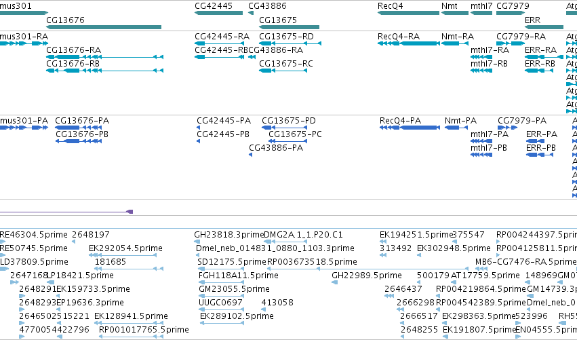The width and height of the screenshot is (577, 340).
Task: Click transcript ERR-RB
Action: [x=540, y=64]
